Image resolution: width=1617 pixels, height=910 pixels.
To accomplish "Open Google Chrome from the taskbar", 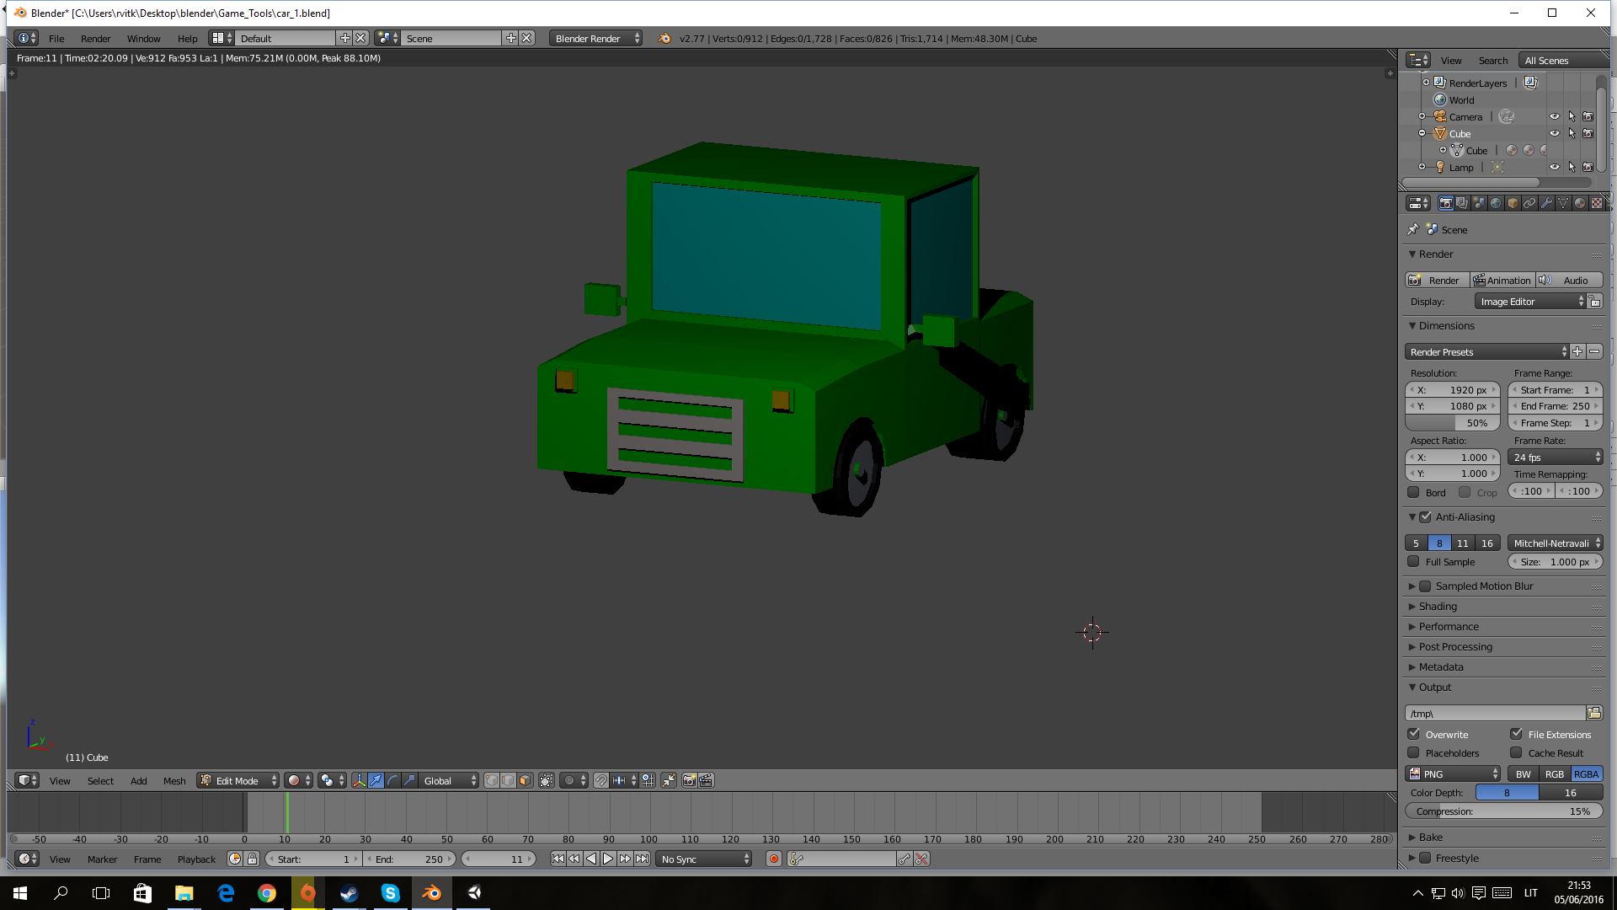I will pos(267,893).
